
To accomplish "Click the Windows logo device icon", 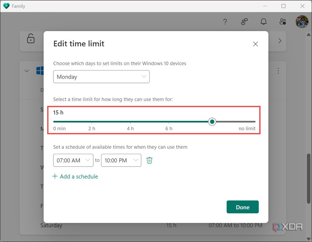I will pyautogui.click(x=40, y=70).
